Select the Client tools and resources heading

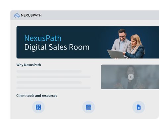(x=37, y=96)
